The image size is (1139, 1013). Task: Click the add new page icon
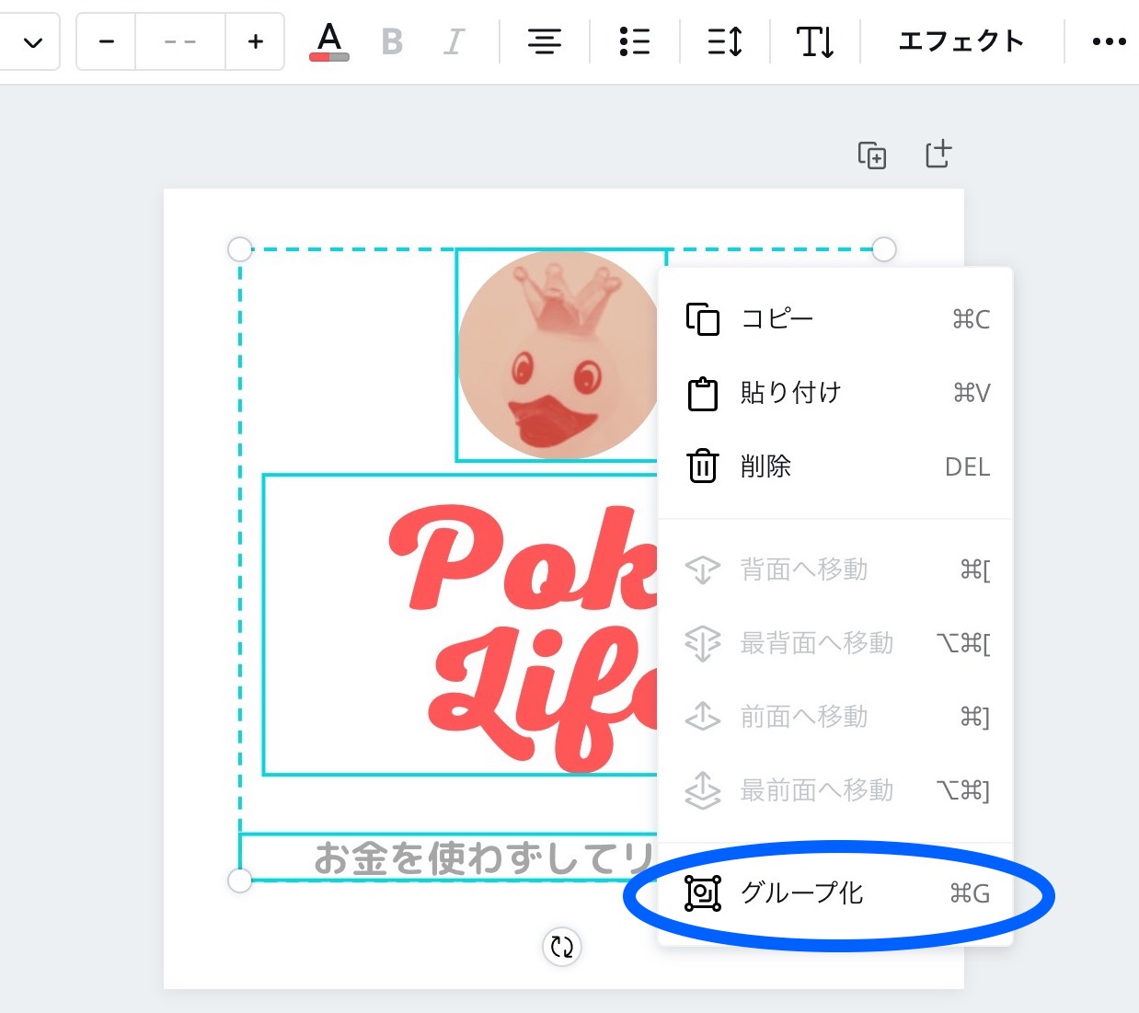coord(938,155)
